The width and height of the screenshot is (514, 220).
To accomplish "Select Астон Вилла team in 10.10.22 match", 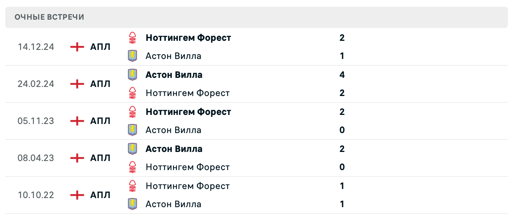I will pos(173,204).
